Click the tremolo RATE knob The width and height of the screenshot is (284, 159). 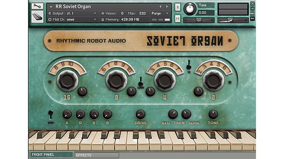[173, 114]
